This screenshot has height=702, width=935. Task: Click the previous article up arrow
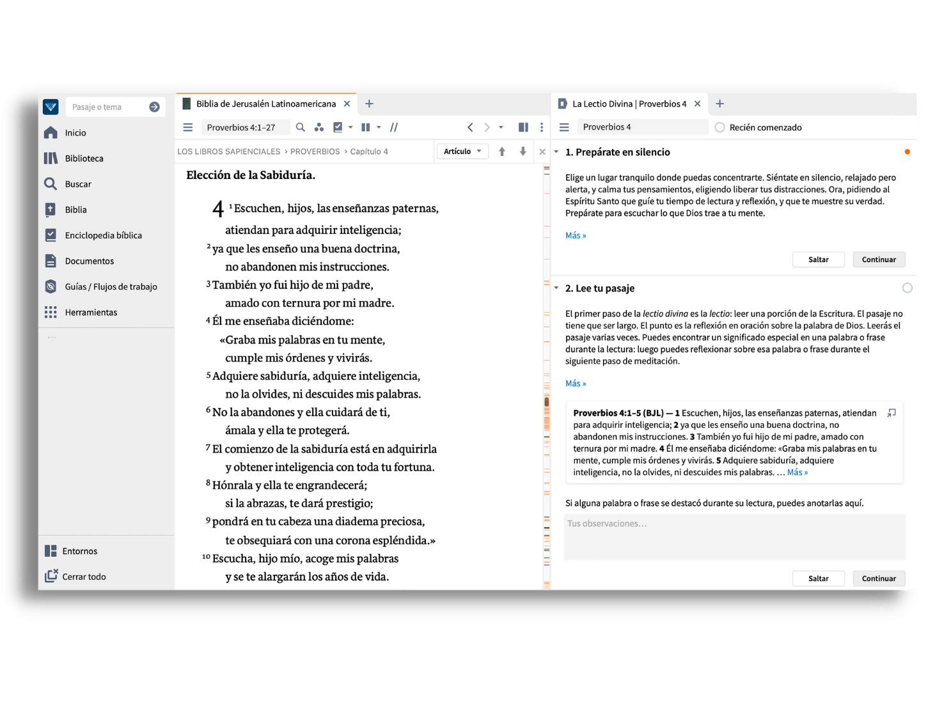[502, 152]
